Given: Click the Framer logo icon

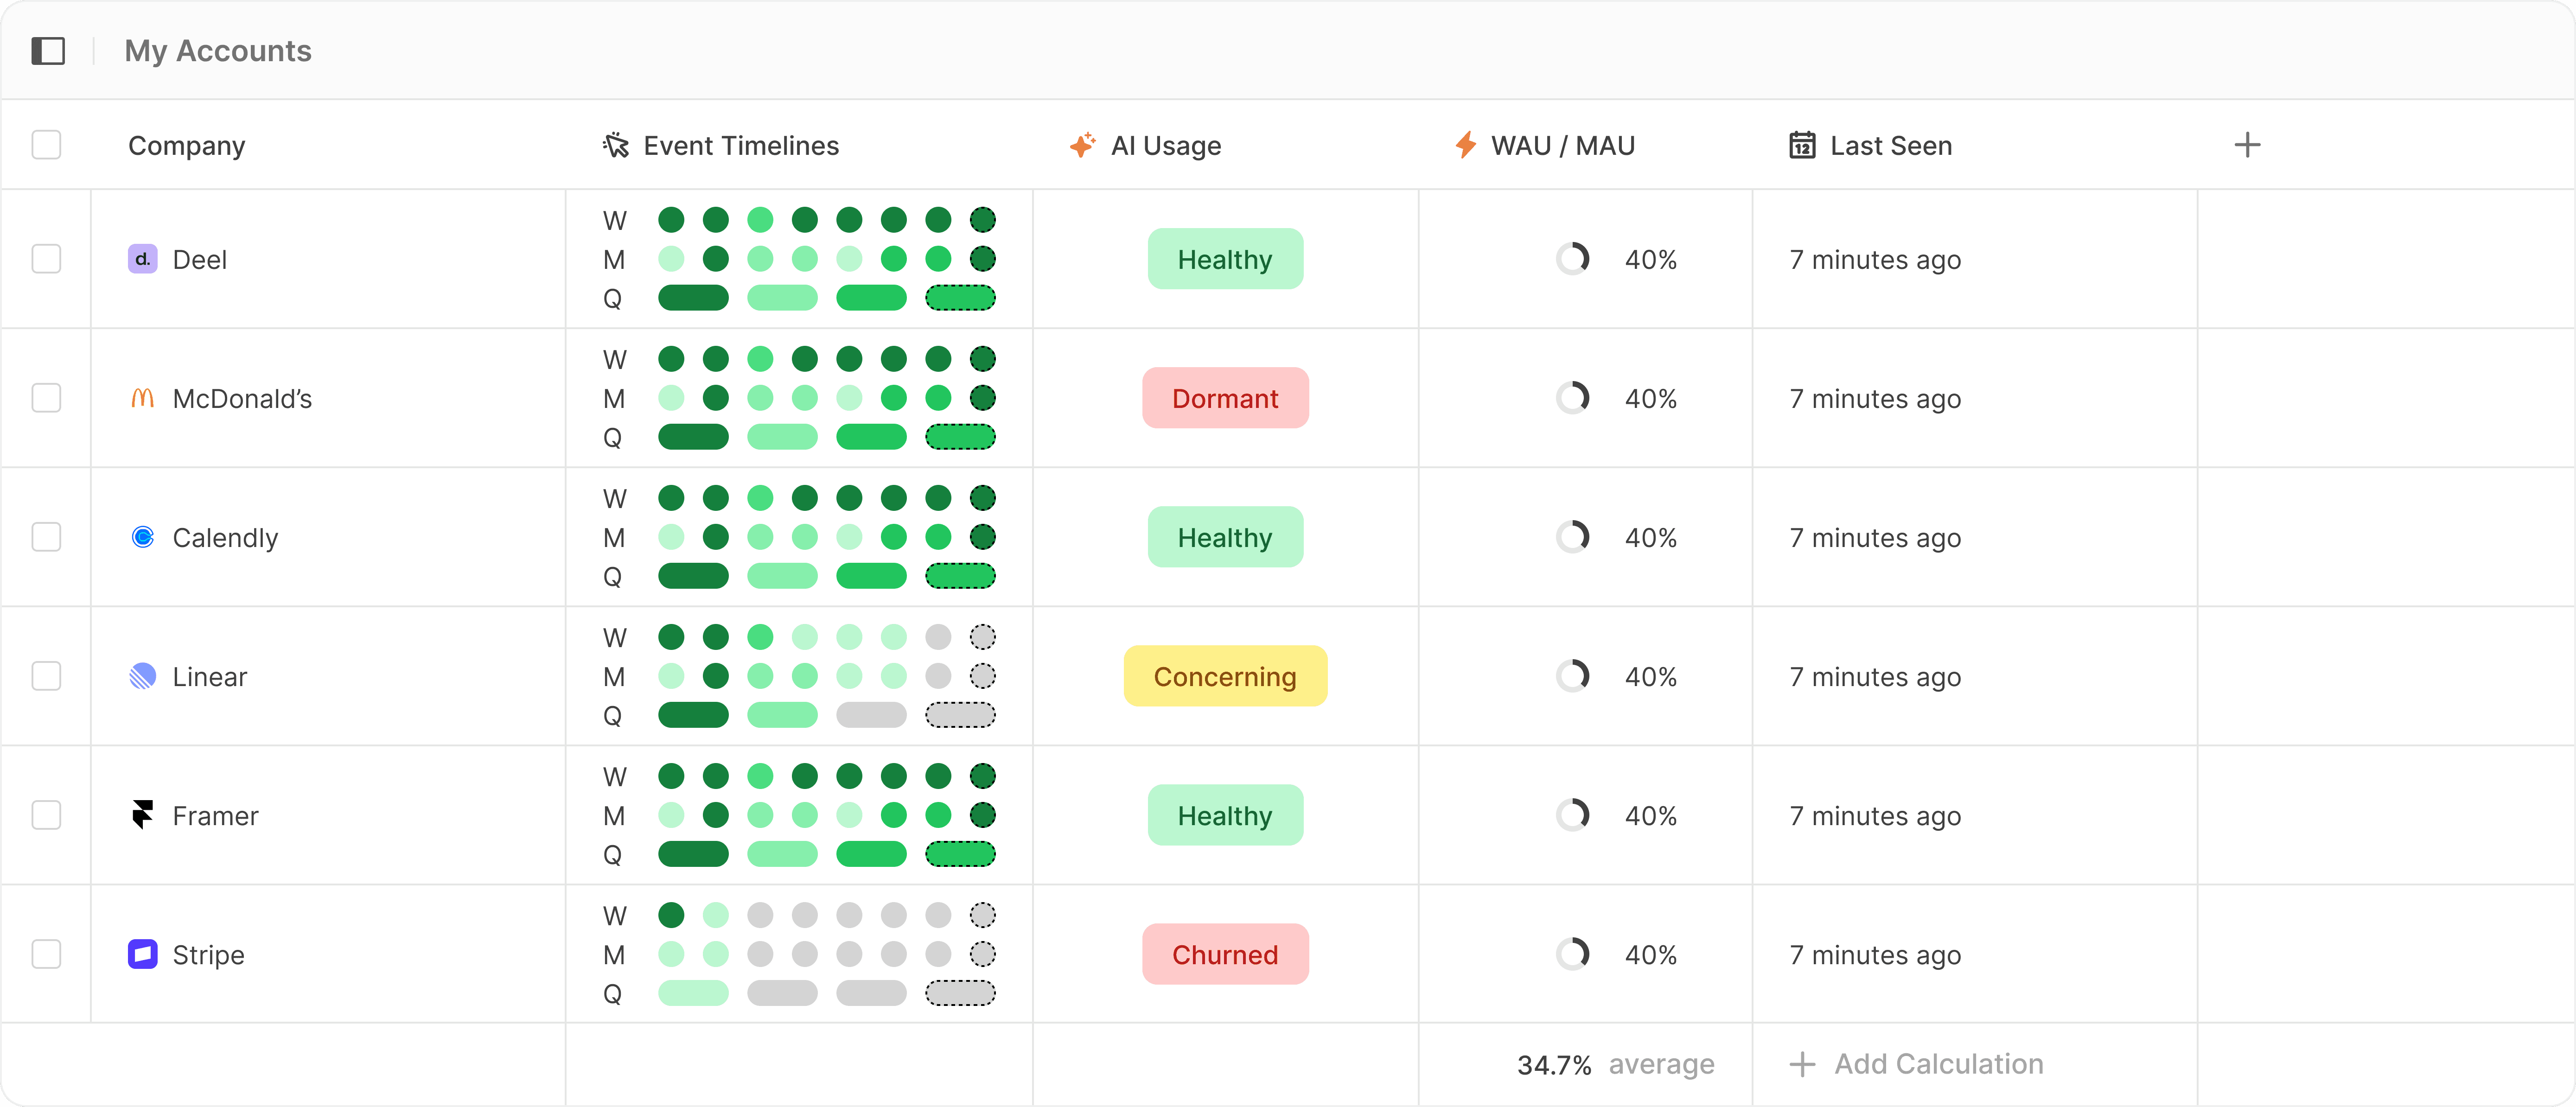Looking at the screenshot, I should pos(142,815).
